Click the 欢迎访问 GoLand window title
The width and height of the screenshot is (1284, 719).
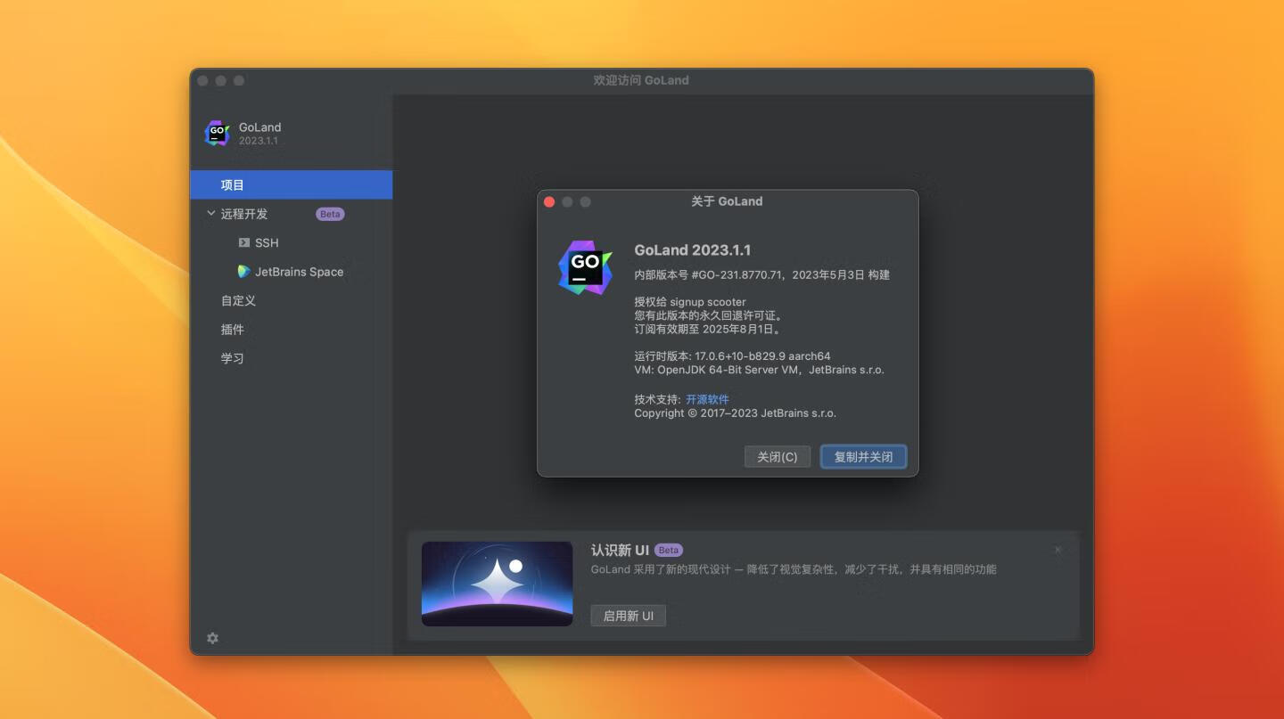641,80
